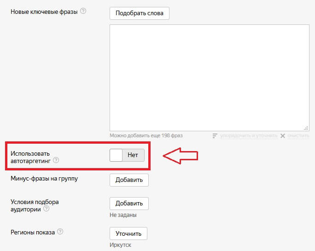The width and height of the screenshot is (315, 251).
Task: Click the X clear icon by очистить
Action: tap(283, 136)
